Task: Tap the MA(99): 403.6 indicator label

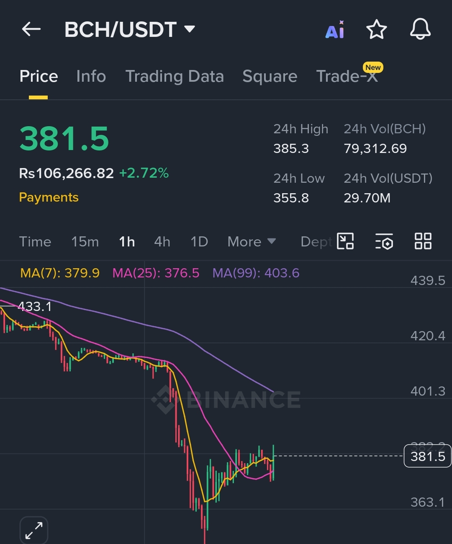Action: 256,273
